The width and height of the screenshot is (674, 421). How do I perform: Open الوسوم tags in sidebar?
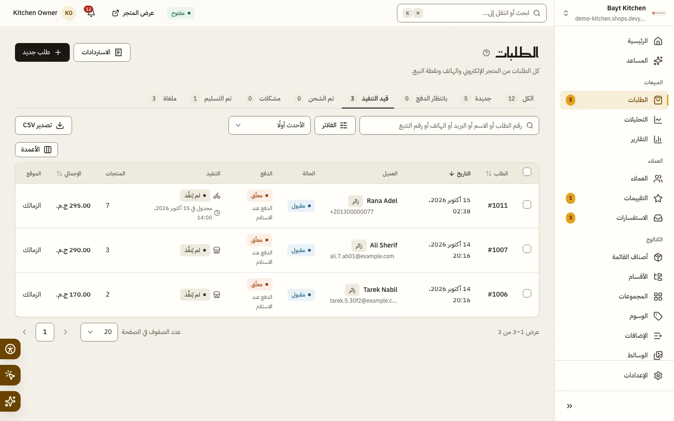(614, 316)
